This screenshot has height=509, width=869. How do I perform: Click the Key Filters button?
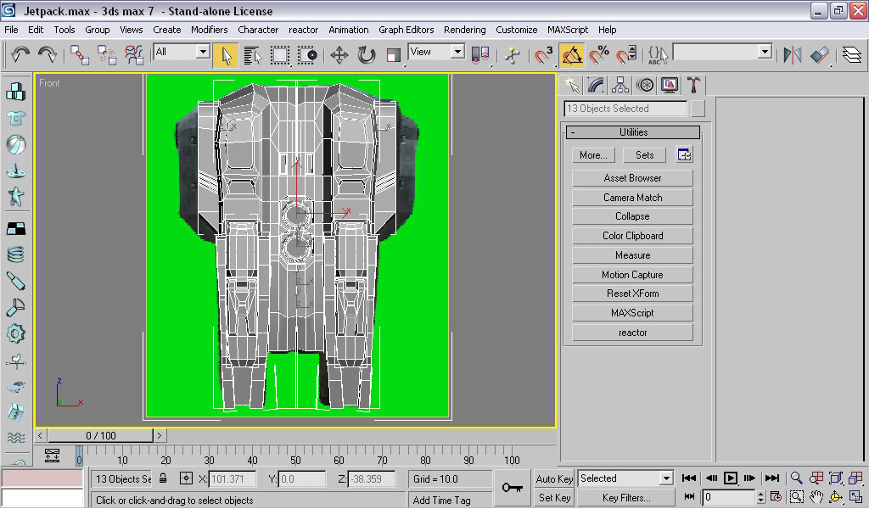coord(625,498)
